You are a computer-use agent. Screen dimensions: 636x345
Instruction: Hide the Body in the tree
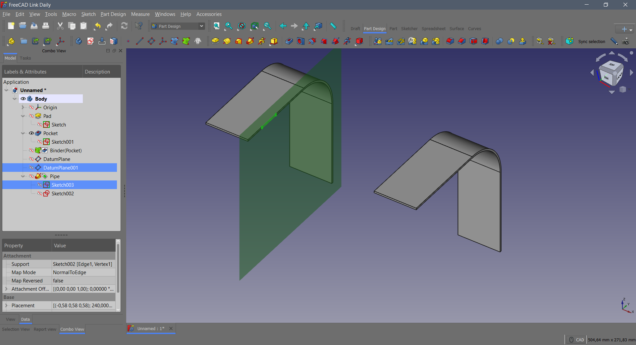coord(23,99)
